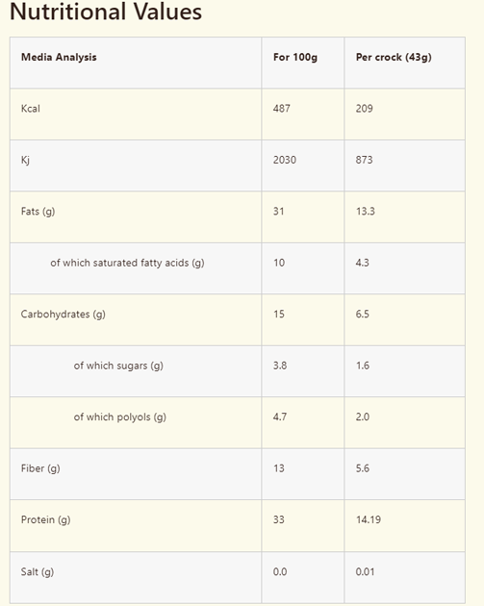Click the Carbohydrates (g) label

63,315
